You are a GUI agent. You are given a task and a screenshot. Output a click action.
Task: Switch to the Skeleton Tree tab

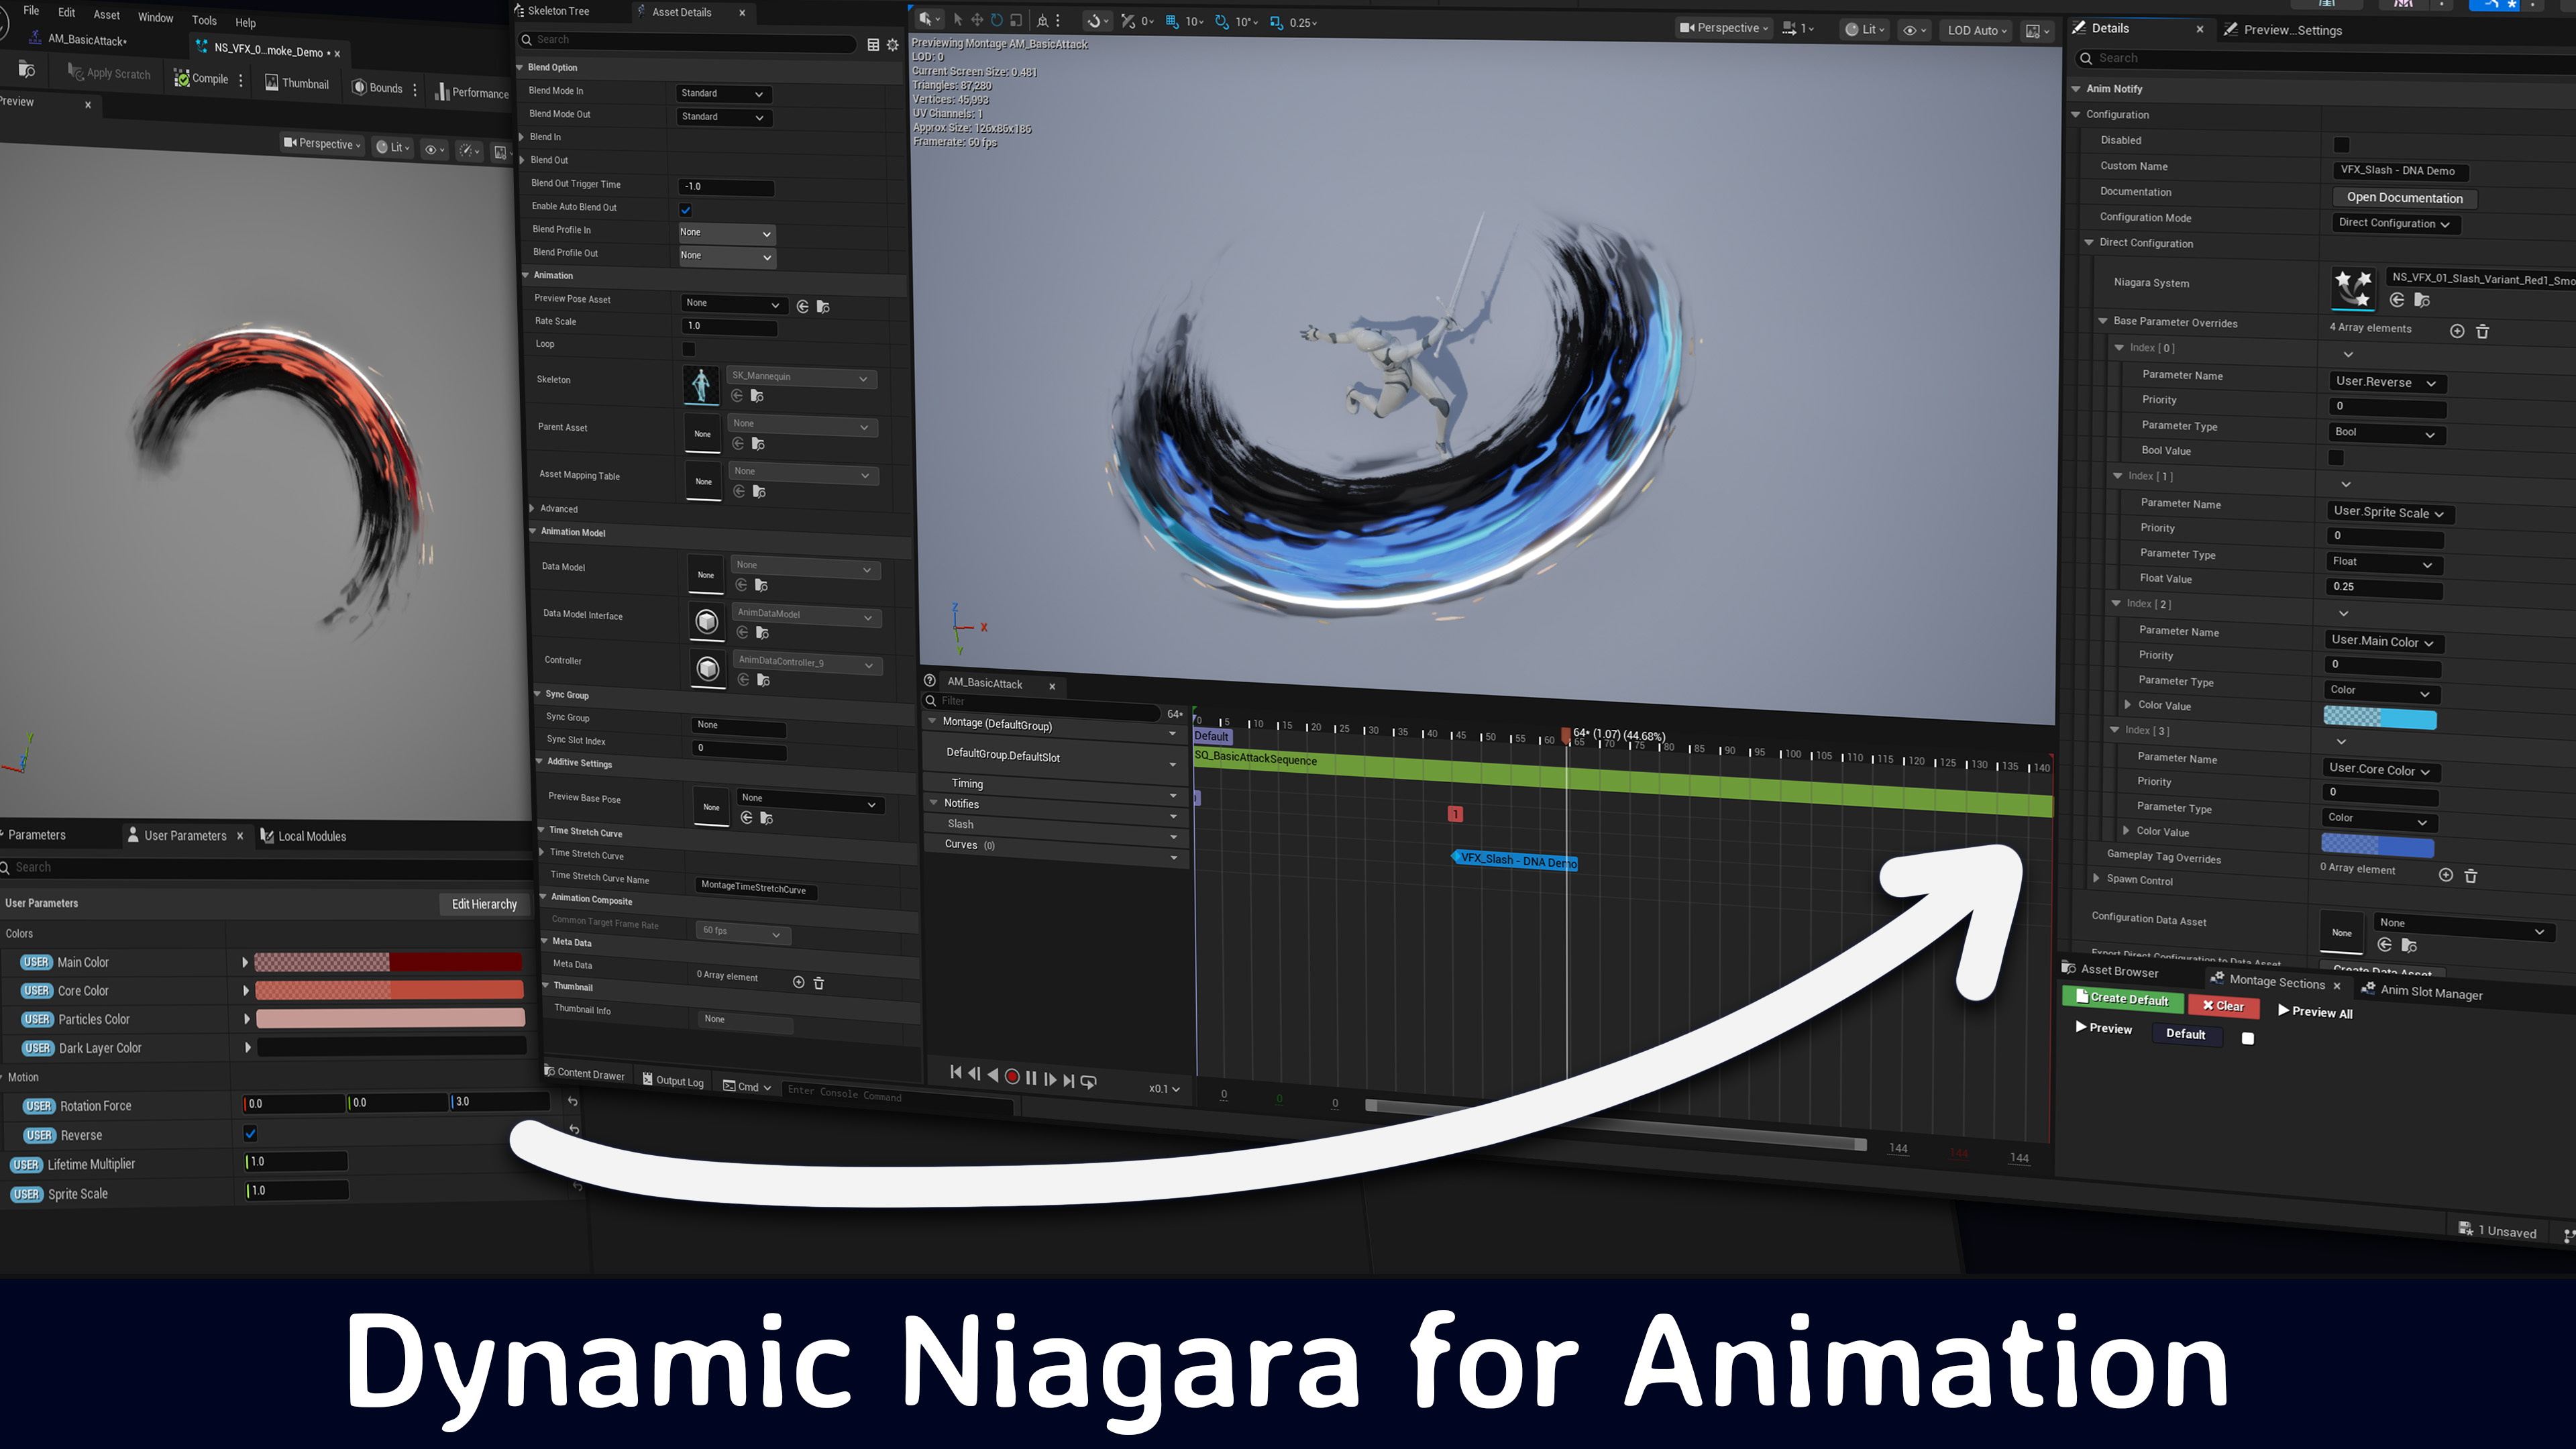(555, 11)
